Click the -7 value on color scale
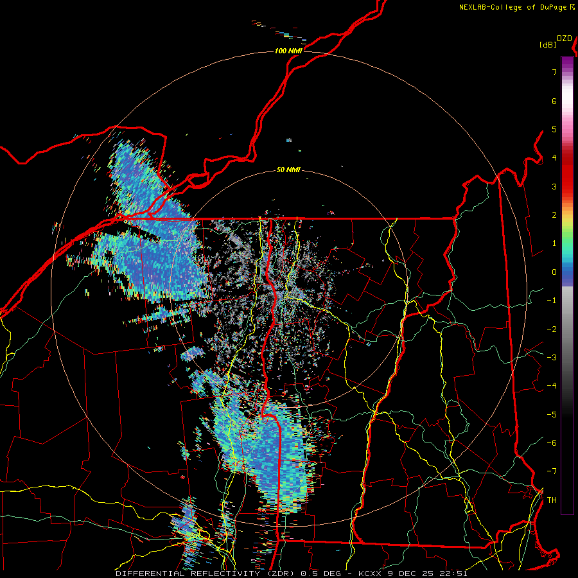This screenshot has height=578, width=578. click(x=552, y=471)
